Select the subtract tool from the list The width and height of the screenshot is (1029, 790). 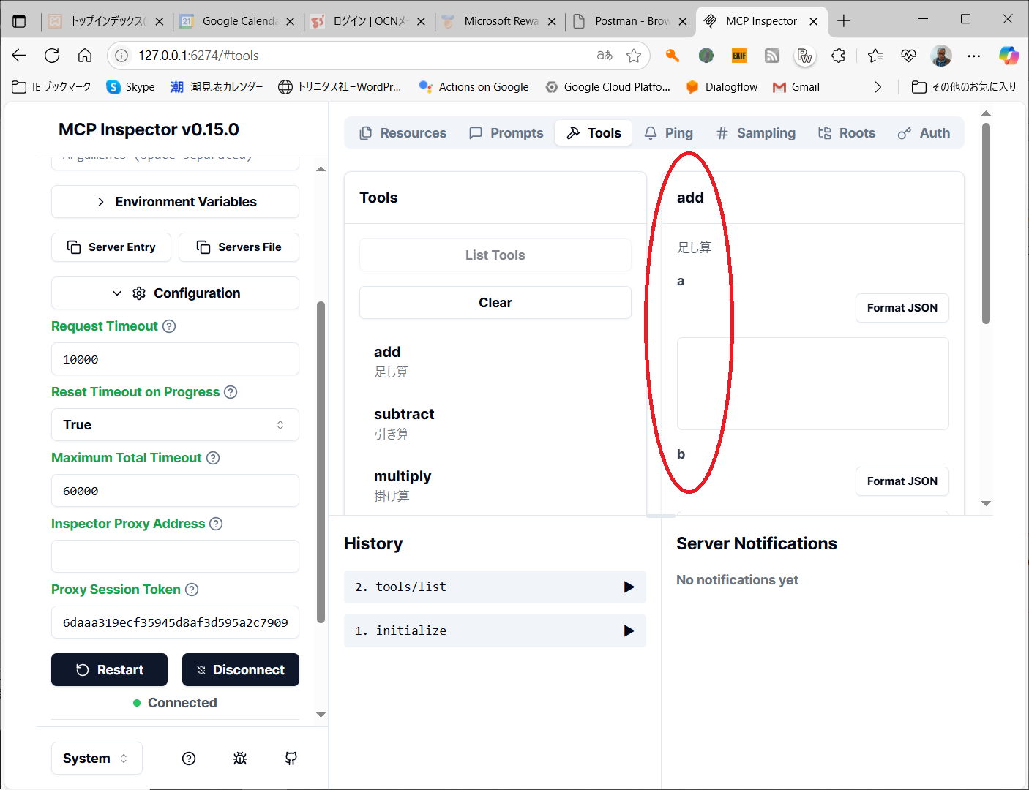(x=404, y=423)
